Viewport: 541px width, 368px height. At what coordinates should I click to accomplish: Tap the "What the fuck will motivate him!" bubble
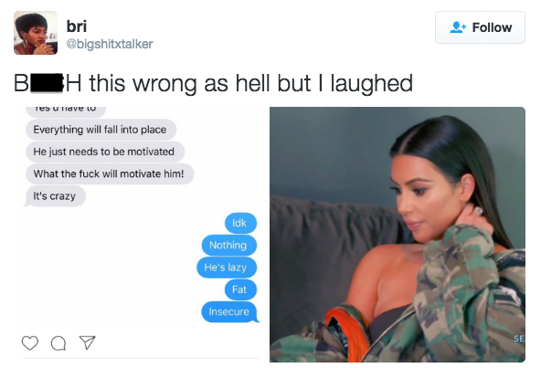tap(110, 173)
